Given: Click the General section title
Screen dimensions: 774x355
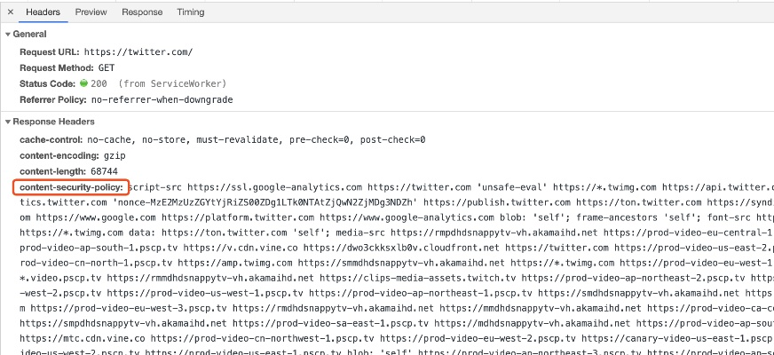Looking at the screenshot, I should click(30, 34).
